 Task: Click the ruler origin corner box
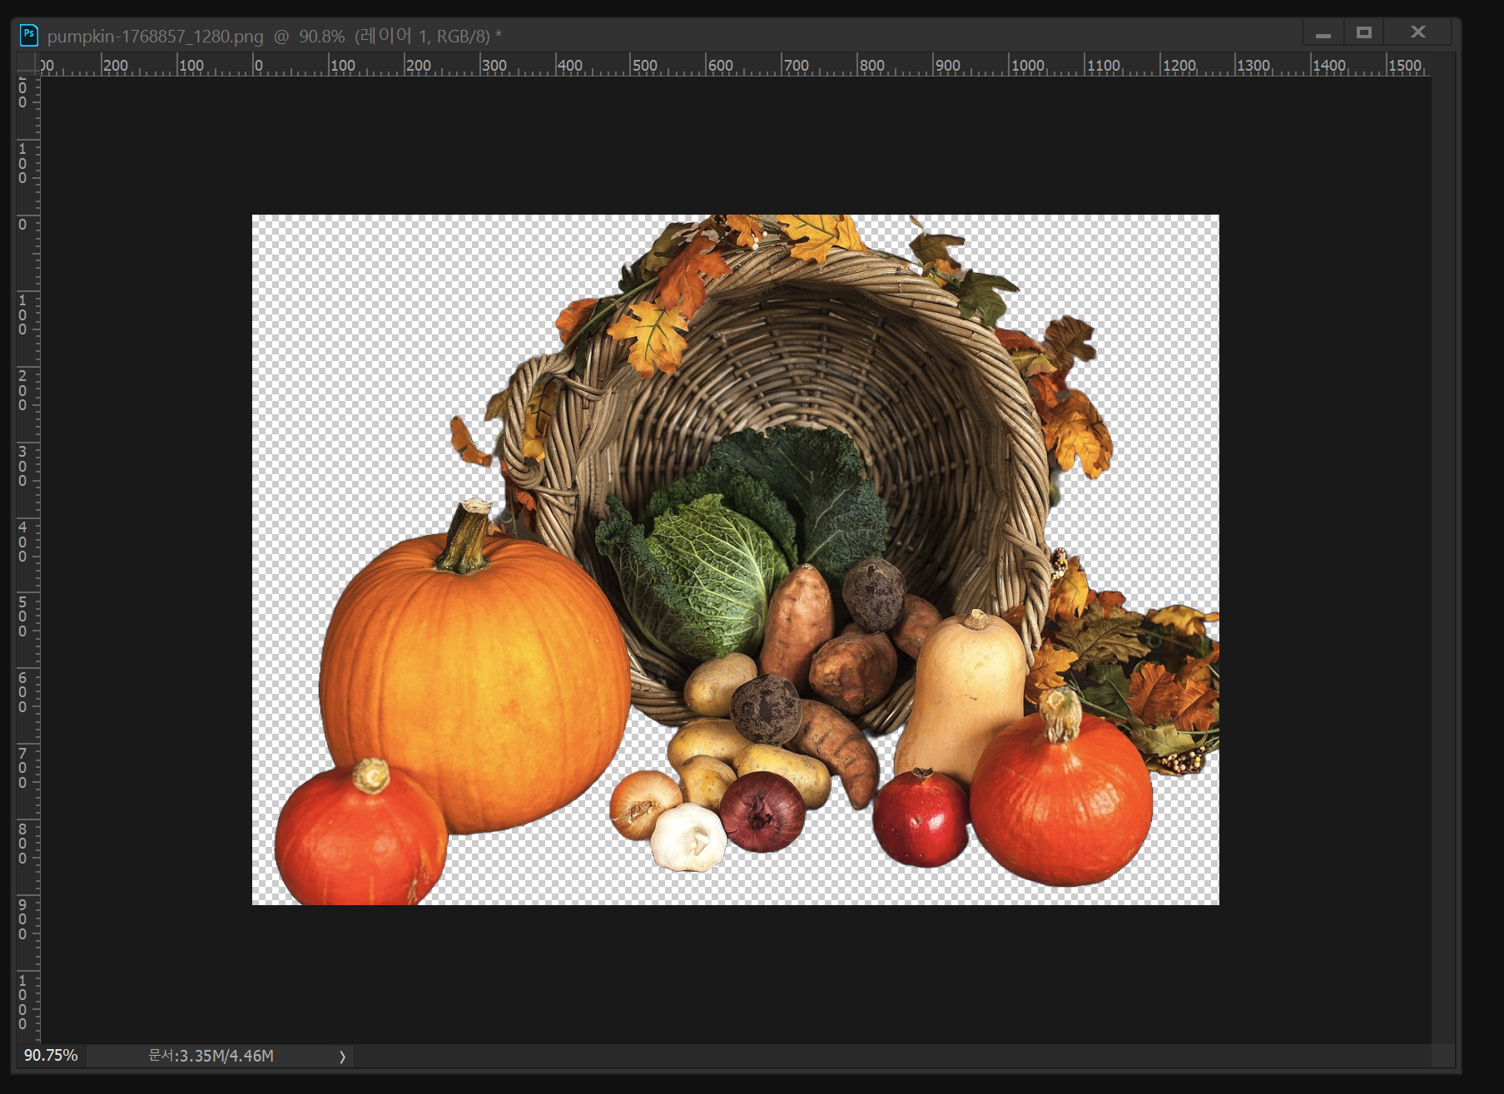27,65
